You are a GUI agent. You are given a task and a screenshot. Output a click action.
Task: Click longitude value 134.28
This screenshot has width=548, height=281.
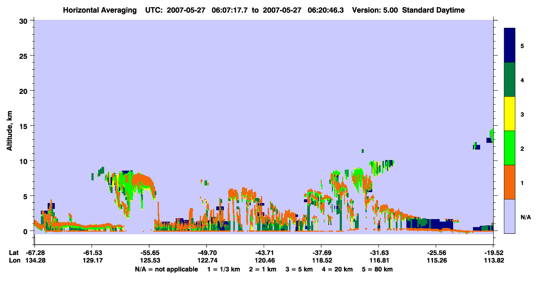coord(35,260)
